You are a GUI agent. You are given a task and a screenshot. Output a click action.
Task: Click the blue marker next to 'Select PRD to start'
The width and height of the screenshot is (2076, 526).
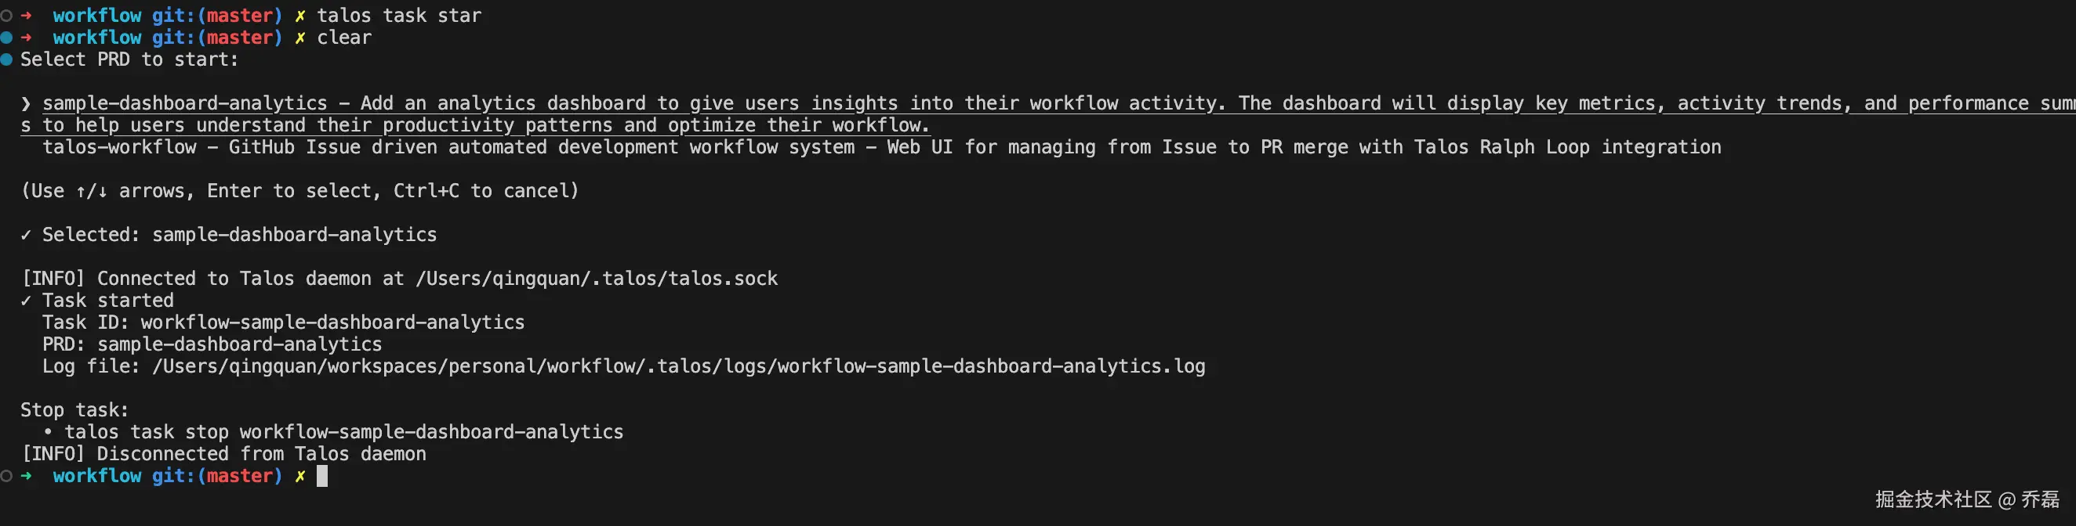tap(6, 59)
